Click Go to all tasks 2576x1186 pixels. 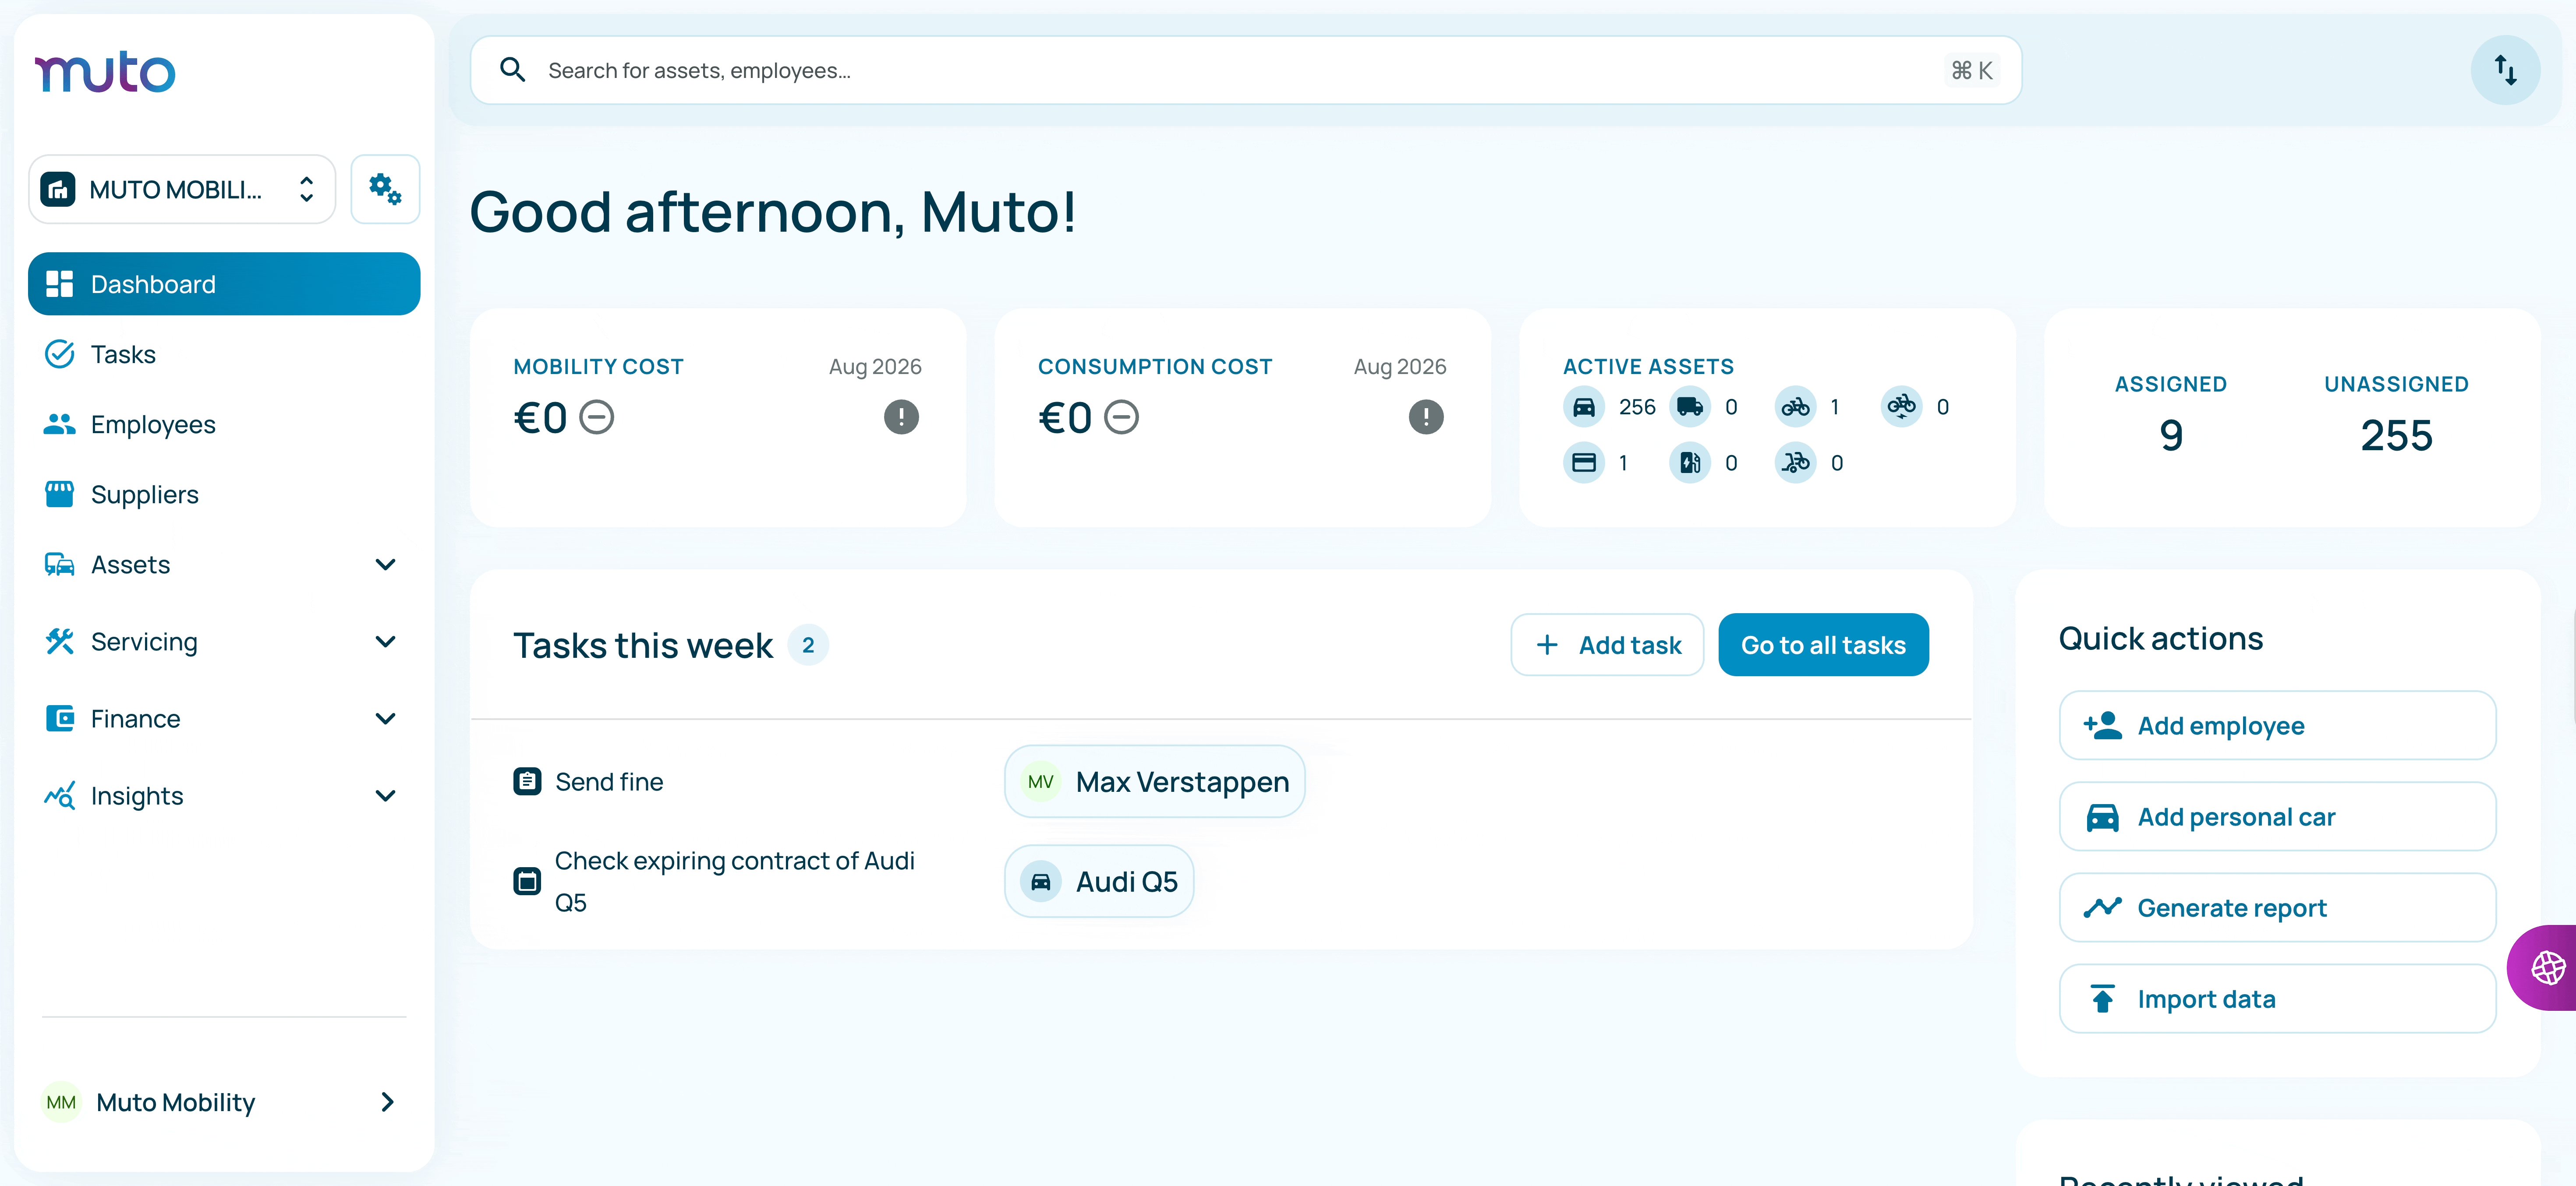(1823, 645)
